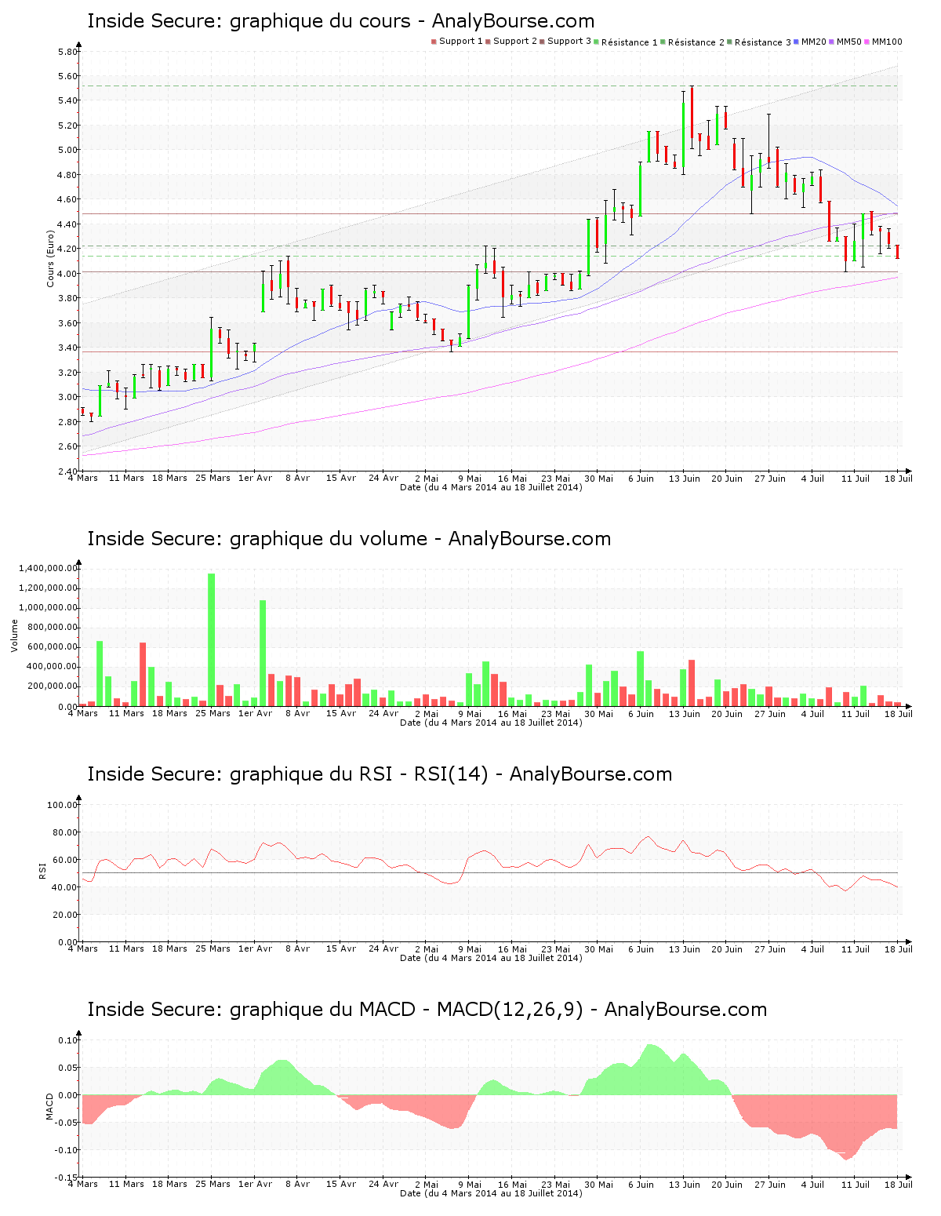Select the Résistance 2 legend label
Screen dimensions: 941x1216
696,42
